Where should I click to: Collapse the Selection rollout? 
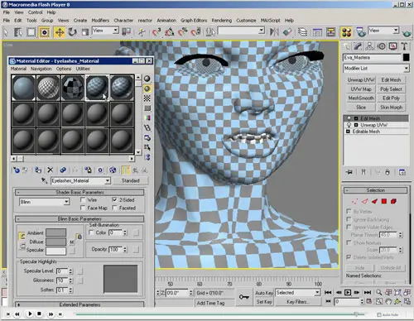(x=376, y=190)
